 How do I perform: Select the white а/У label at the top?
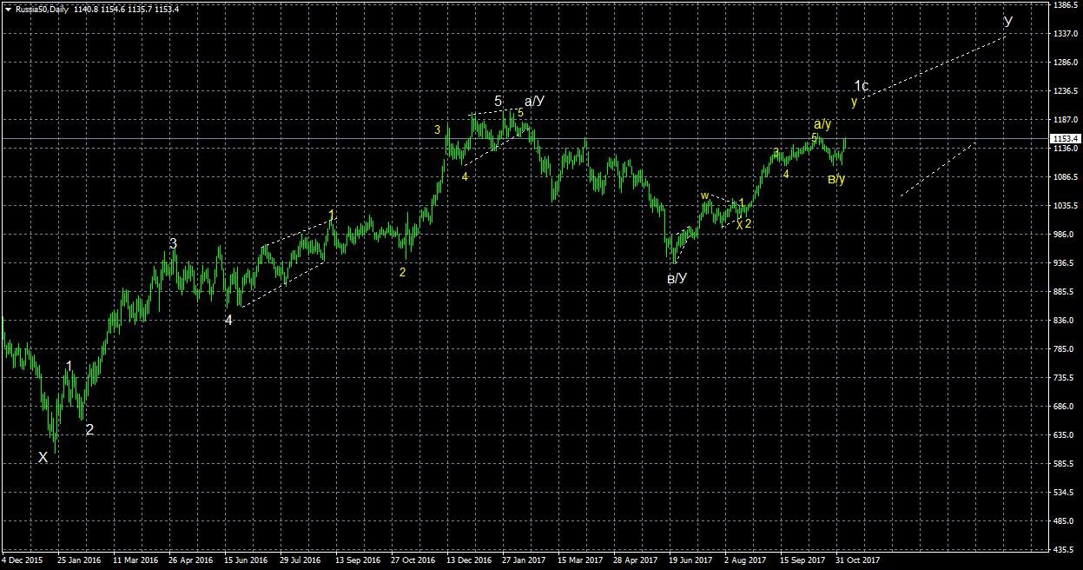(x=534, y=101)
